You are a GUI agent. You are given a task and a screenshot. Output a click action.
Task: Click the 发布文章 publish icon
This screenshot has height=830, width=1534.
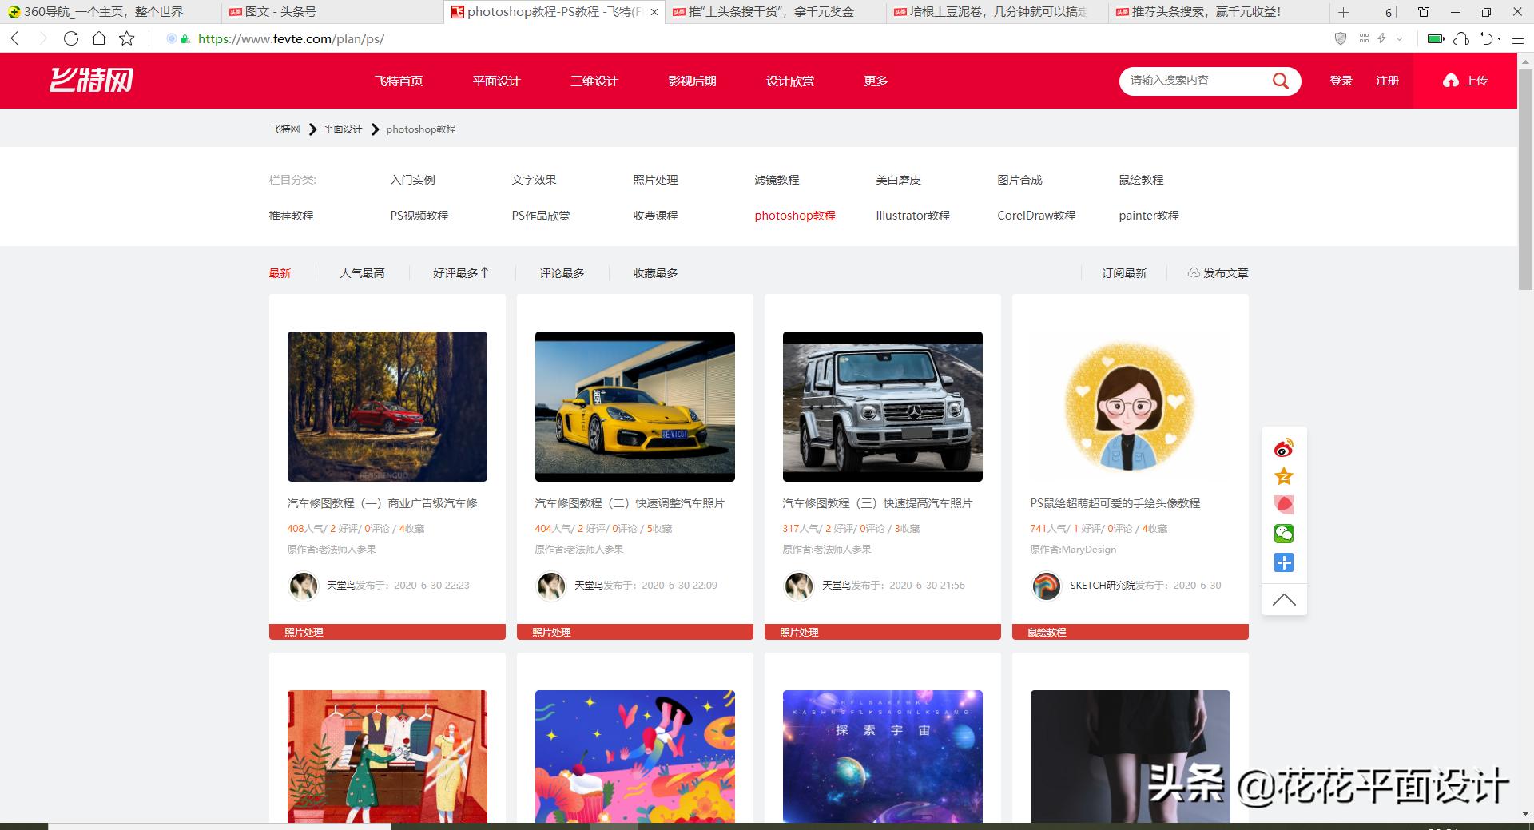pyautogui.click(x=1194, y=272)
